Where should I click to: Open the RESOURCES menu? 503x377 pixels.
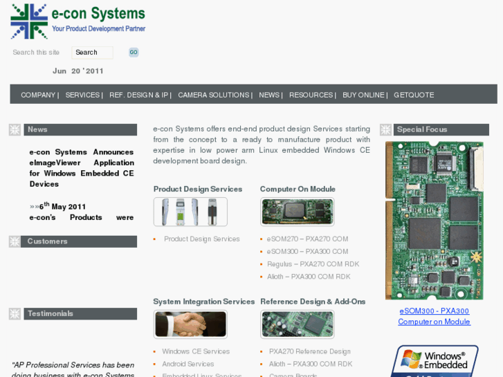coord(311,95)
